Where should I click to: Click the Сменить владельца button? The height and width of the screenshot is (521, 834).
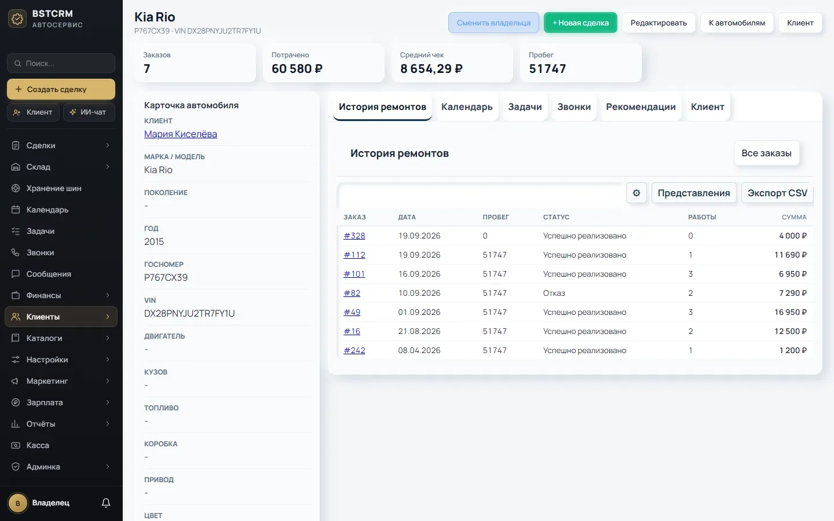pyautogui.click(x=493, y=23)
